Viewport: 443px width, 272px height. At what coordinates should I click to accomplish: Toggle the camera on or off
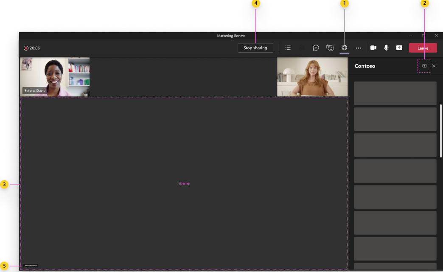(x=373, y=48)
